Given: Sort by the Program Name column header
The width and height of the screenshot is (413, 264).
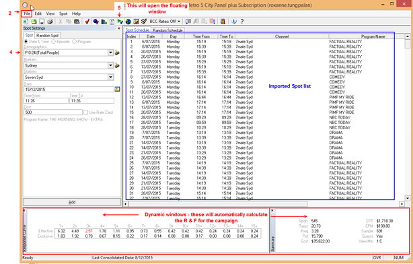Looking at the screenshot, I should pyautogui.click(x=373, y=36).
